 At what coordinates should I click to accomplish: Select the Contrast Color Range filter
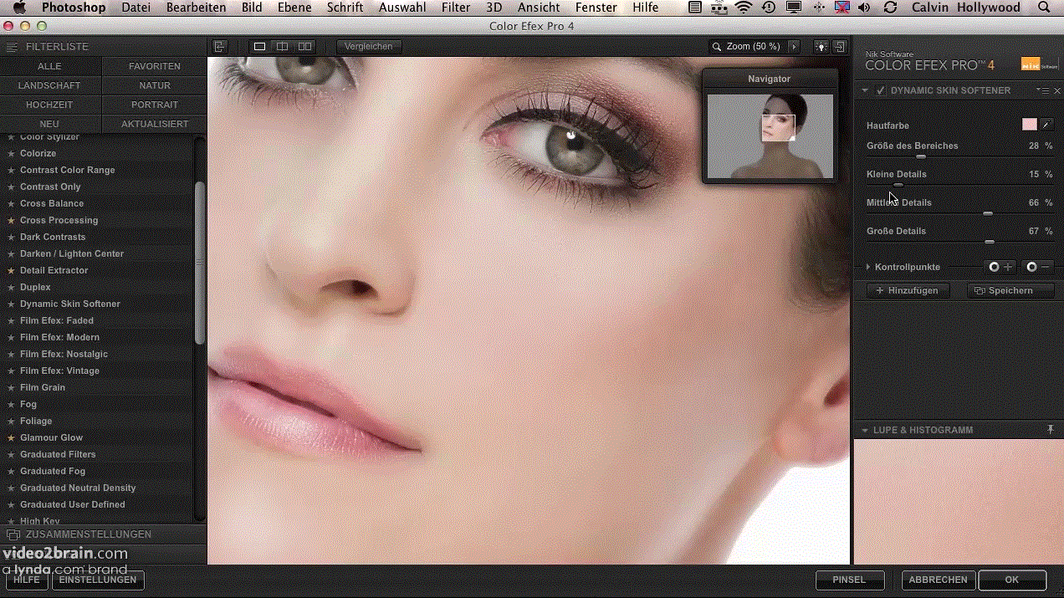pyautogui.click(x=68, y=170)
